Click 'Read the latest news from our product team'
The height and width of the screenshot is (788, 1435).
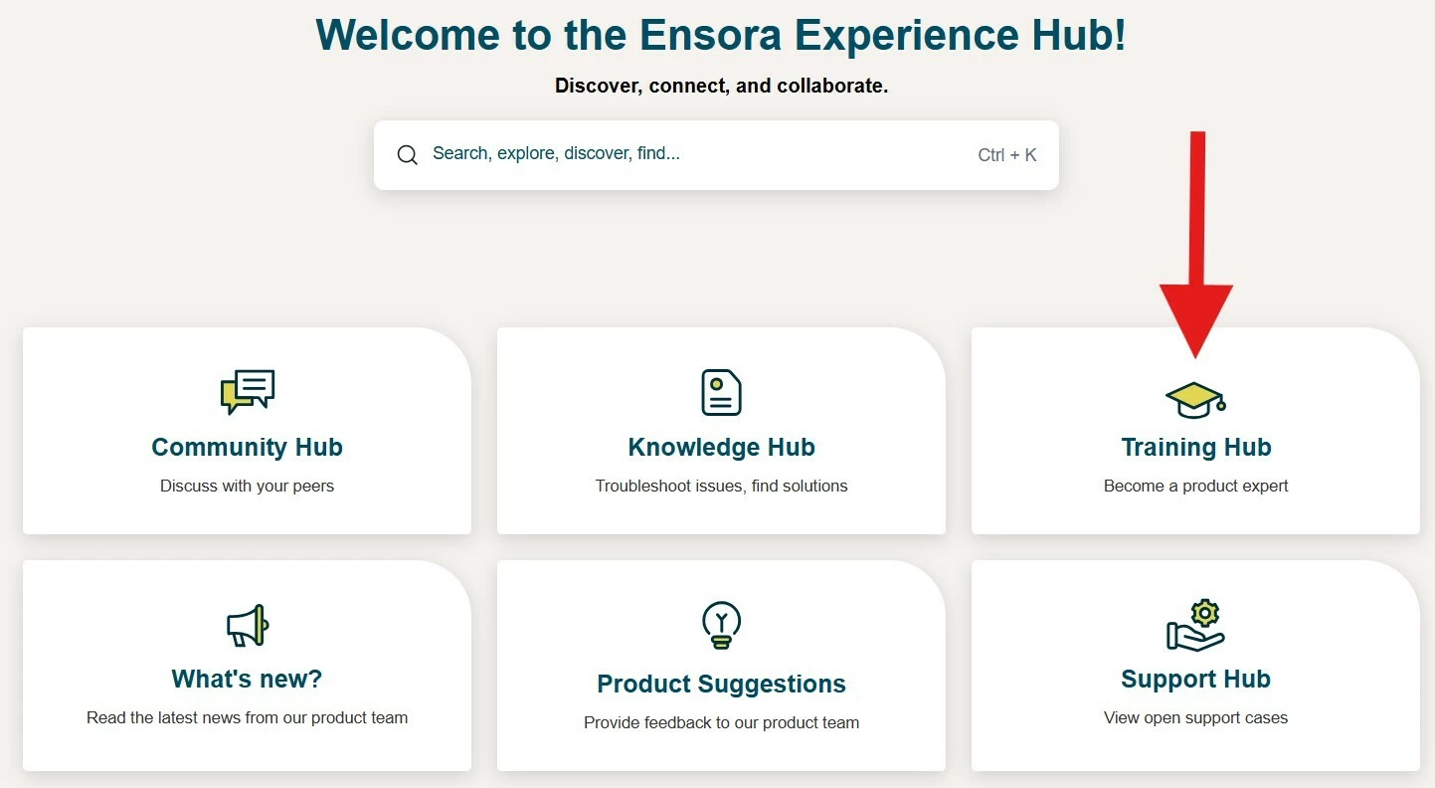tap(247, 718)
